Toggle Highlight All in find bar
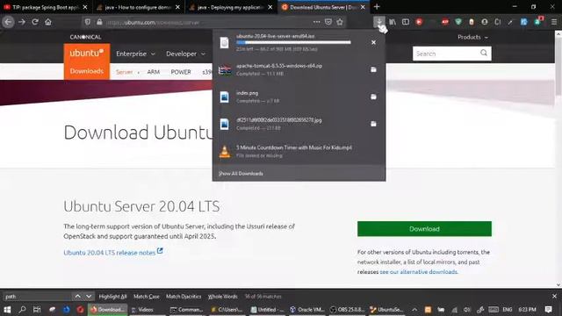 (113, 297)
